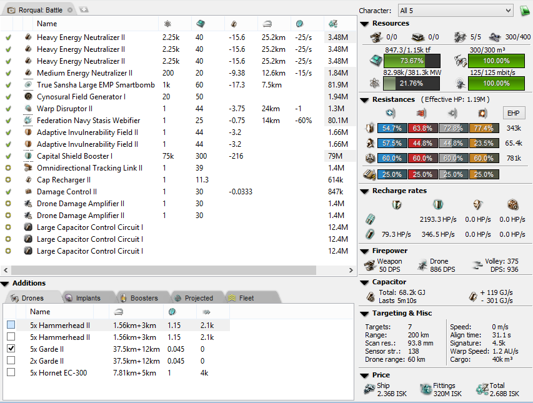Collapse the Additions panel

click(5, 284)
